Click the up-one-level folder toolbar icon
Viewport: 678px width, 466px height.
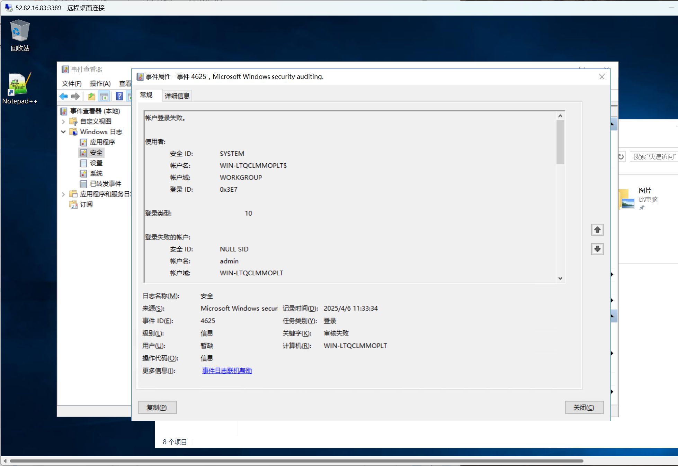(x=91, y=97)
